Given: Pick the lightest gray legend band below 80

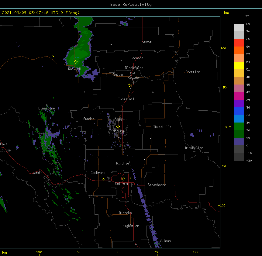Looking at the screenshot, I should [239, 28].
